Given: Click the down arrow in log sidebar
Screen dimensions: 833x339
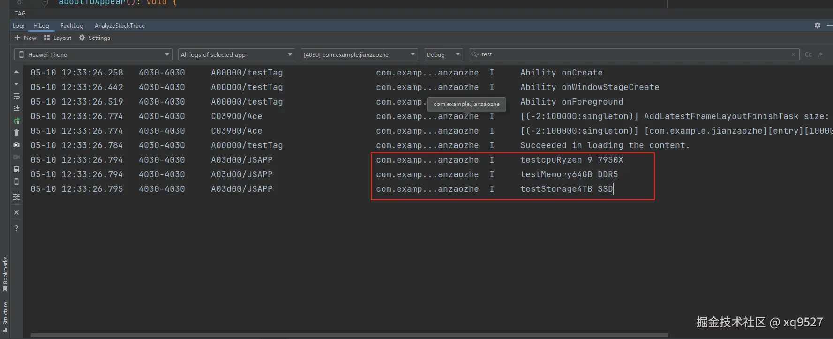Looking at the screenshot, I should pos(16,84).
